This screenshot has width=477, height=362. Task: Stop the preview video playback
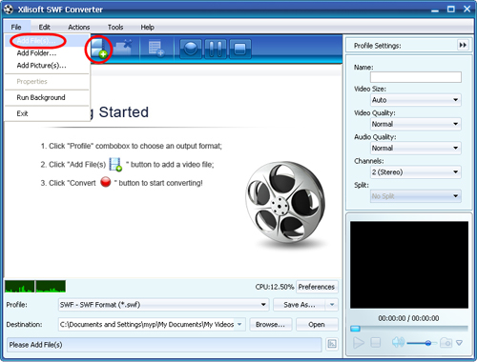[x=376, y=343]
